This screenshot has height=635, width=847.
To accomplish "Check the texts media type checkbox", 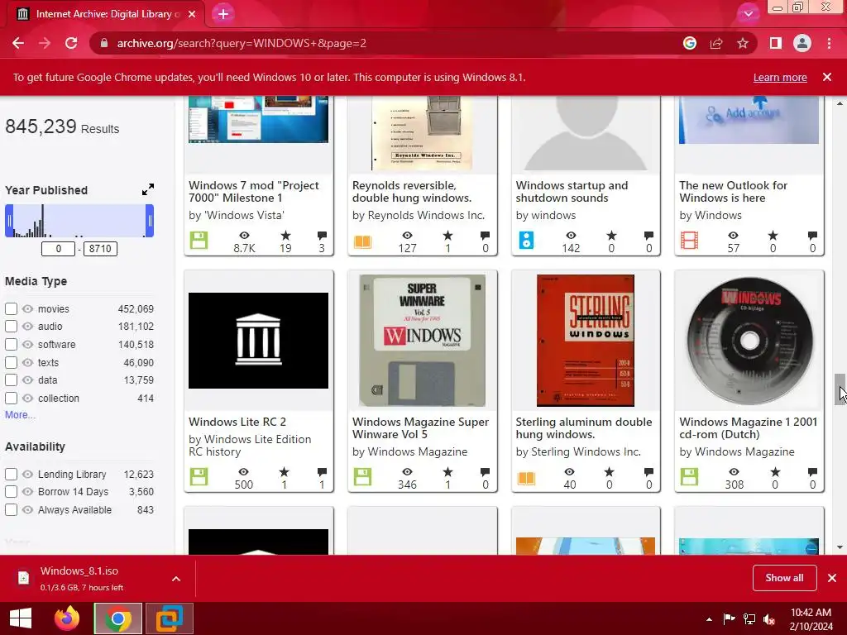I will point(11,362).
